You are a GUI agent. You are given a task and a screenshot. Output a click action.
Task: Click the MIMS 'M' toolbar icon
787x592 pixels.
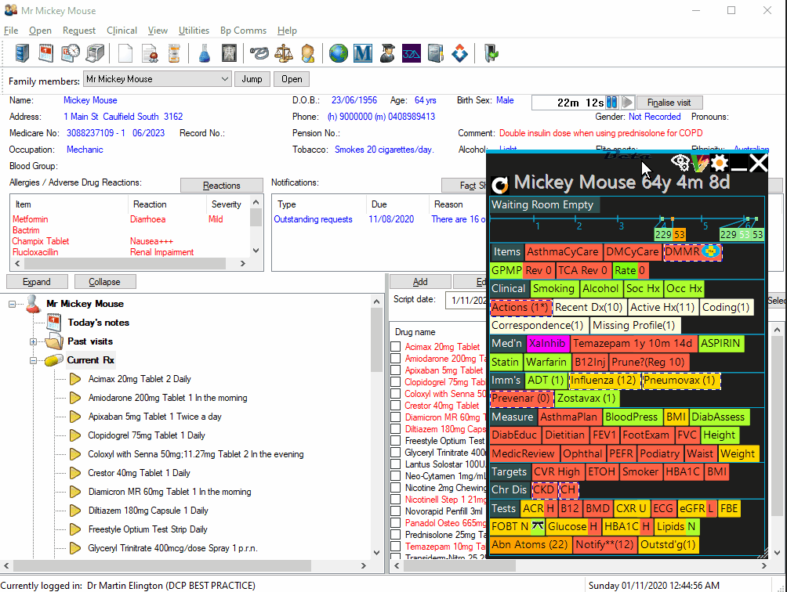coord(362,53)
